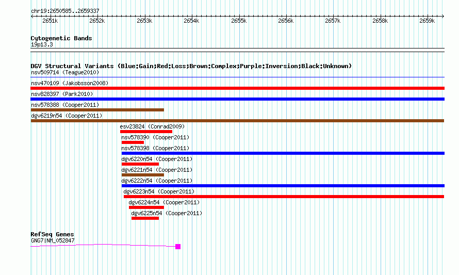Viewport: 459px width, 275px height.
Task: Open variant nsv578390 (Cooper2011) label
Action: point(155,137)
